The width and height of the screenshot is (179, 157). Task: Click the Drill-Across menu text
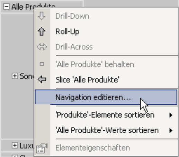[x=74, y=47]
